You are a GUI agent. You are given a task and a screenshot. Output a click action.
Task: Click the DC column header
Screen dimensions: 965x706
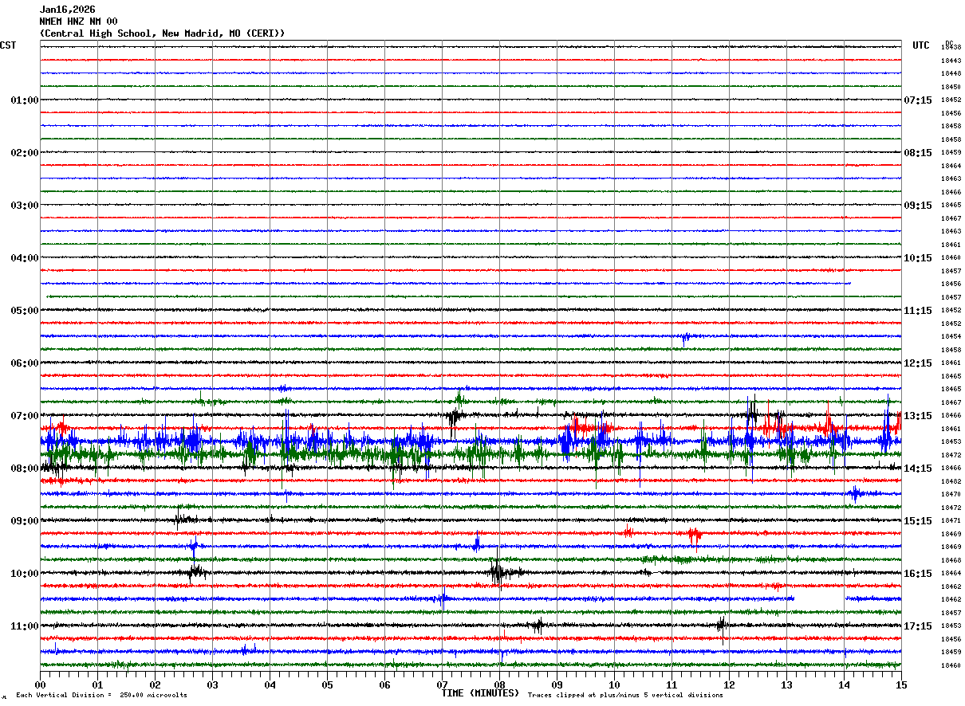click(949, 43)
